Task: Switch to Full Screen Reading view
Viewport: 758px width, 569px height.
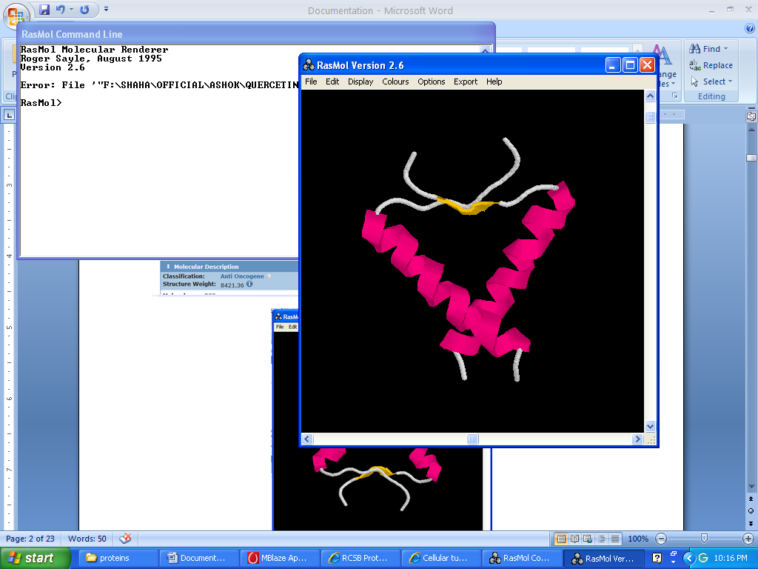Action: (574, 539)
